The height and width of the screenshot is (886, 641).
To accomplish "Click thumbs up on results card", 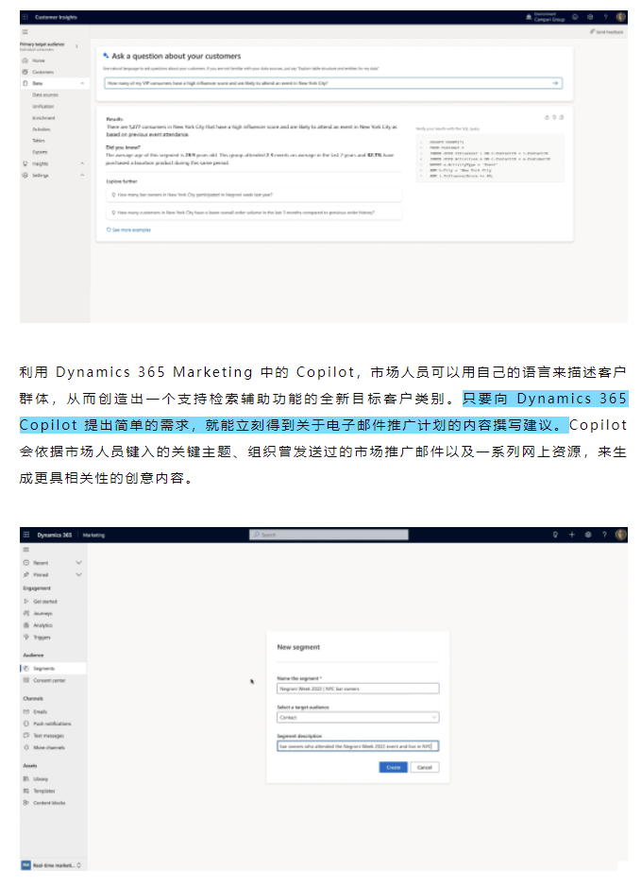I will point(547,117).
